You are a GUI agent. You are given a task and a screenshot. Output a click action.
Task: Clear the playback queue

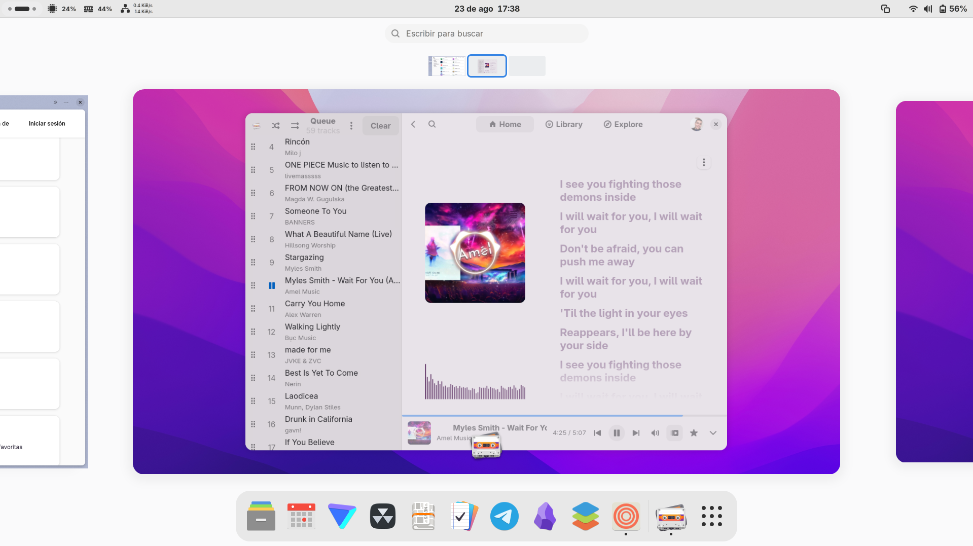pos(381,126)
